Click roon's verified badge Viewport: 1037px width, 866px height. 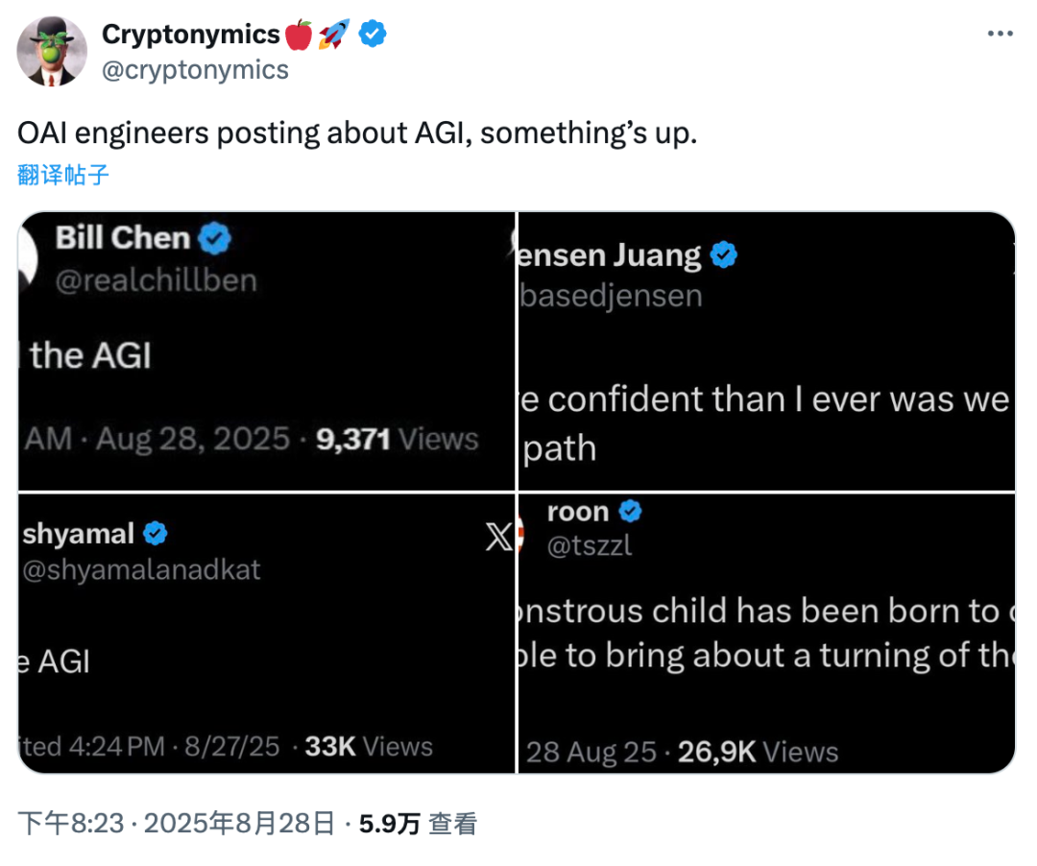tap(630, 512)
